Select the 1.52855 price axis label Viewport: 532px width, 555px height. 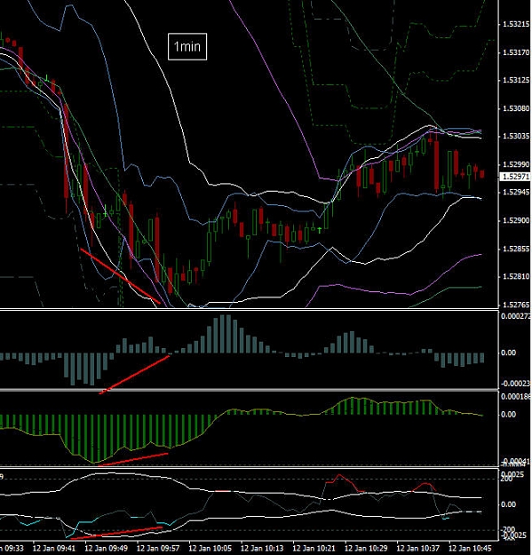coord(516,249)
